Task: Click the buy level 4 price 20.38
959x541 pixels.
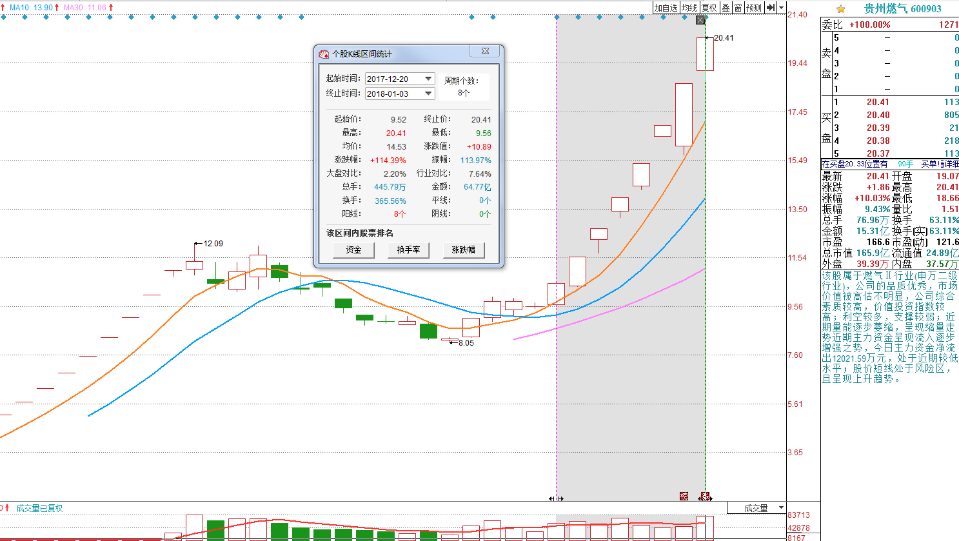Action: tap(878, 141)
